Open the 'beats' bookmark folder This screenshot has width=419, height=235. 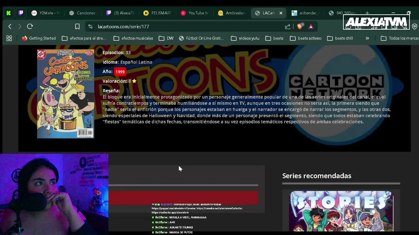[x=274, y=38]
